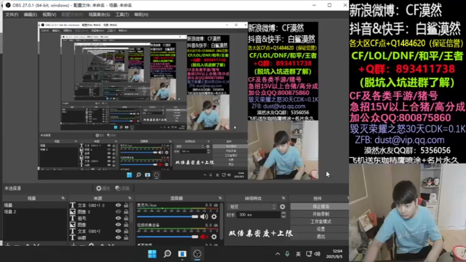
Task: Open the 渐变 transition dropdown
Action: [252, 207]
